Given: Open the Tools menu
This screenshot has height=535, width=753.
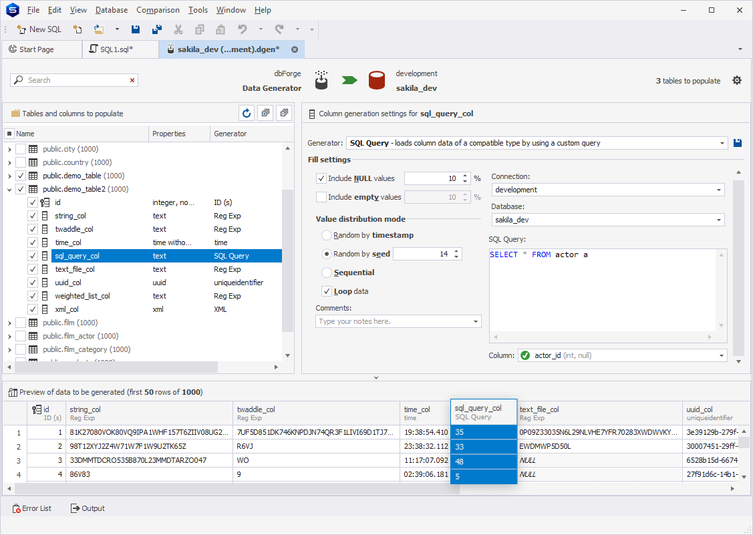Looking at the screenshot, I should coord(198,9).
